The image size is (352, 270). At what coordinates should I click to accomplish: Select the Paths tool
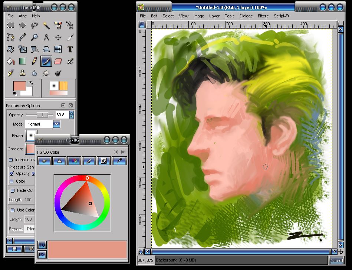click(10, 37)
